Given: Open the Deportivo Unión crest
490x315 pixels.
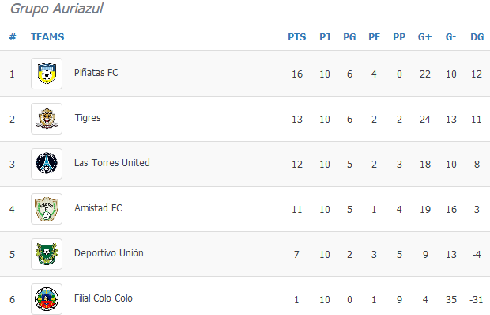Looking at the screenshot, I should click(47, 254).
